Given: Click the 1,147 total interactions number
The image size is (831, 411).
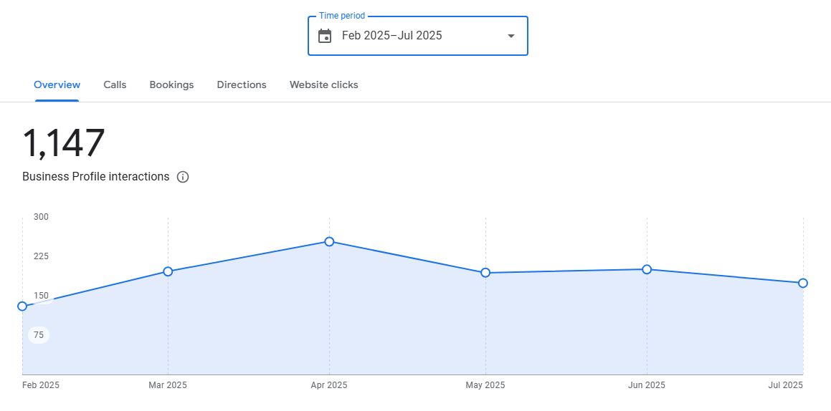Looking at the screenshot, I should point(64,143).
